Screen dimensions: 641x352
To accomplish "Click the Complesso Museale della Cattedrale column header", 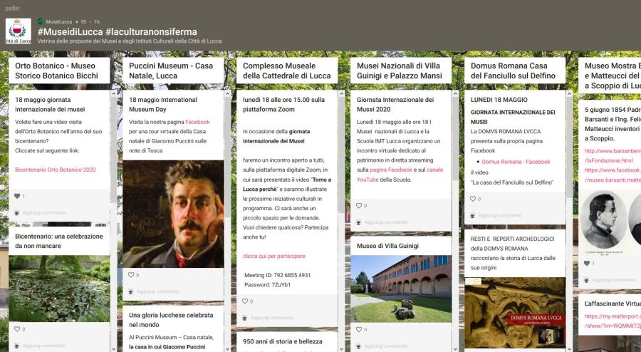I will 287,71.
